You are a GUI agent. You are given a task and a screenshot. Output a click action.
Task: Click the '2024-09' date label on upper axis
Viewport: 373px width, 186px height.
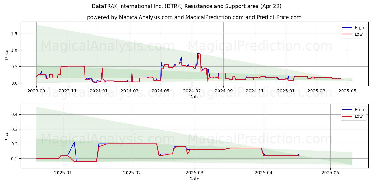tap(223, 91)
